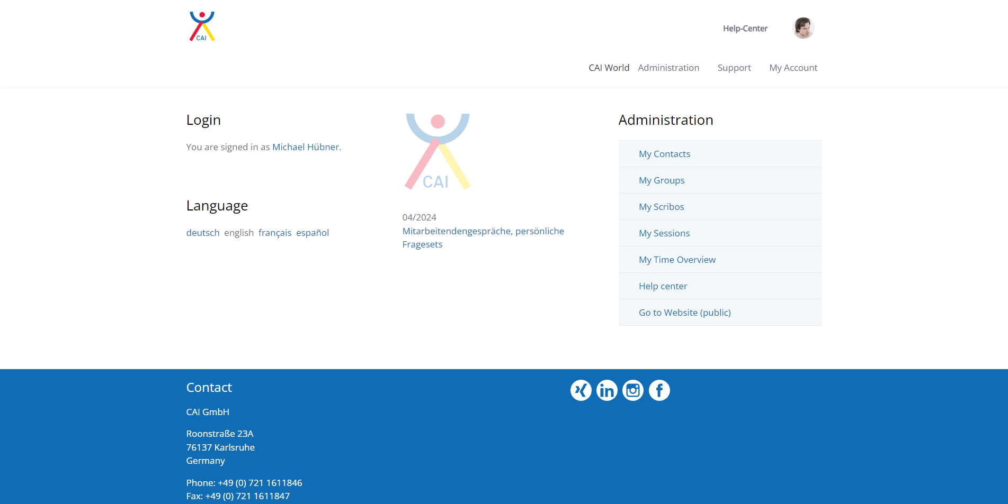
Task: Open the Xing social media icon
Action: pos(581,390)
